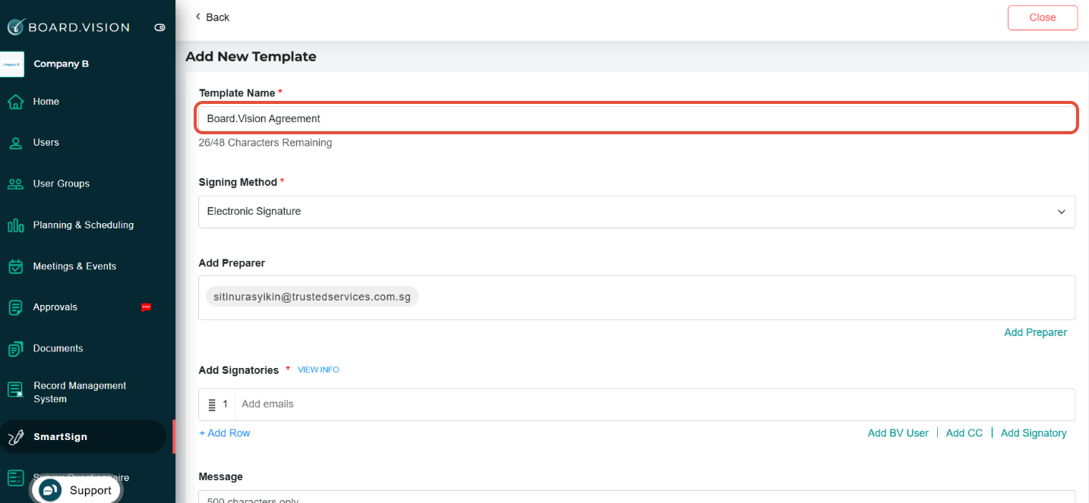Toggle the sidebar collapse switch
Viewport: 1089px width, 503px height.
(x=159, y=27)
